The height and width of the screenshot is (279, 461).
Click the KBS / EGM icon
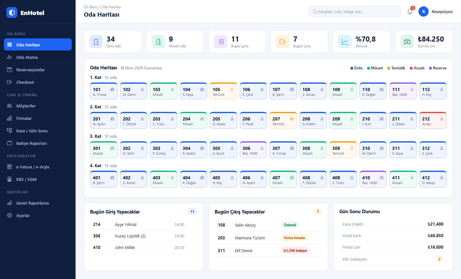(10, 179)
